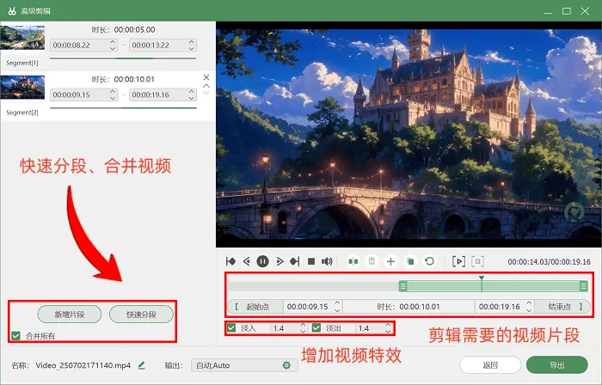This screenshot has width=602, height=385.
Task: Jump to segment start with skip-back icon
Action: [x=230, y=261]
